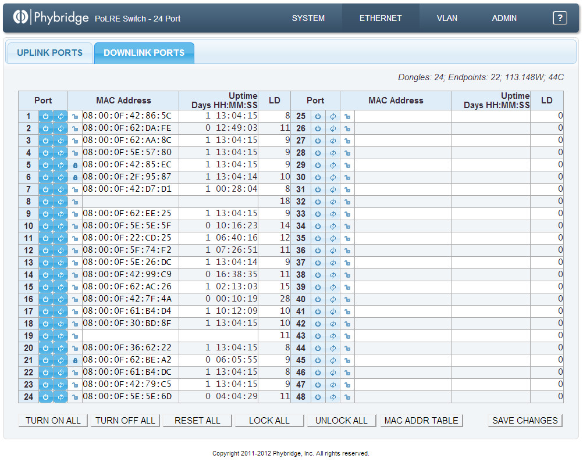
Task: Click the Dongles and Endpoints status text
Action: (x=481, y=77)
